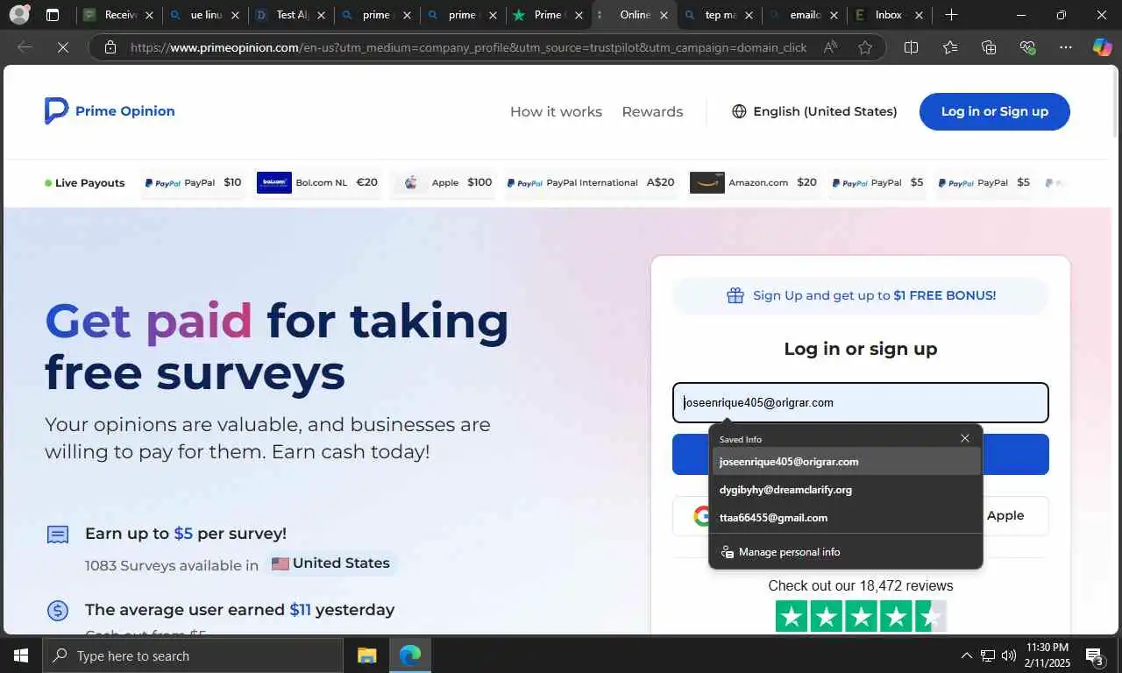Click the gift icon in bonus banner
Viewport: 1122px width, 673px height.
(x=735, y=295)
